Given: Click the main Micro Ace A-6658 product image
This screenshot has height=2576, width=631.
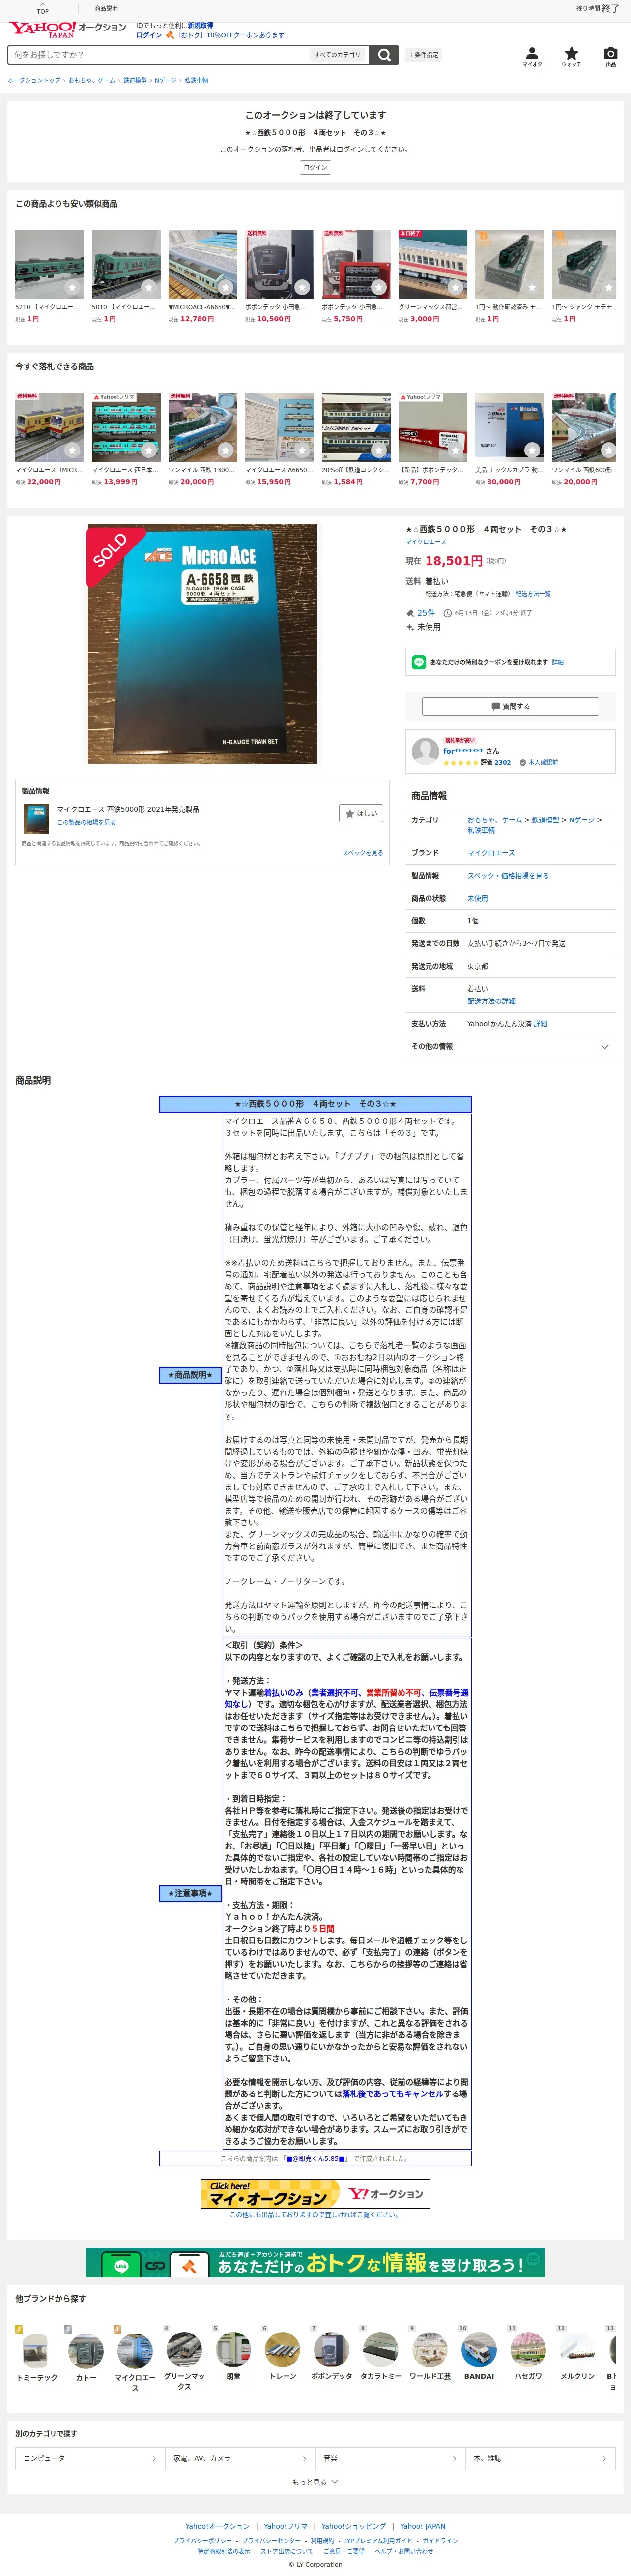Looking at the screenshot, I should (x=202, y=644).
